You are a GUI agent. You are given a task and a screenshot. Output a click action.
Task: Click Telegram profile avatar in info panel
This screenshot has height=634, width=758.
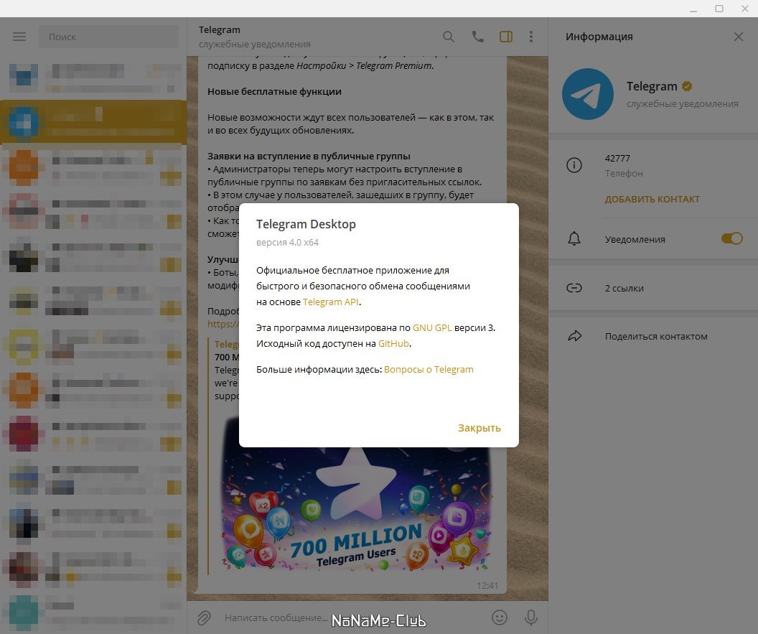point(587,94)
